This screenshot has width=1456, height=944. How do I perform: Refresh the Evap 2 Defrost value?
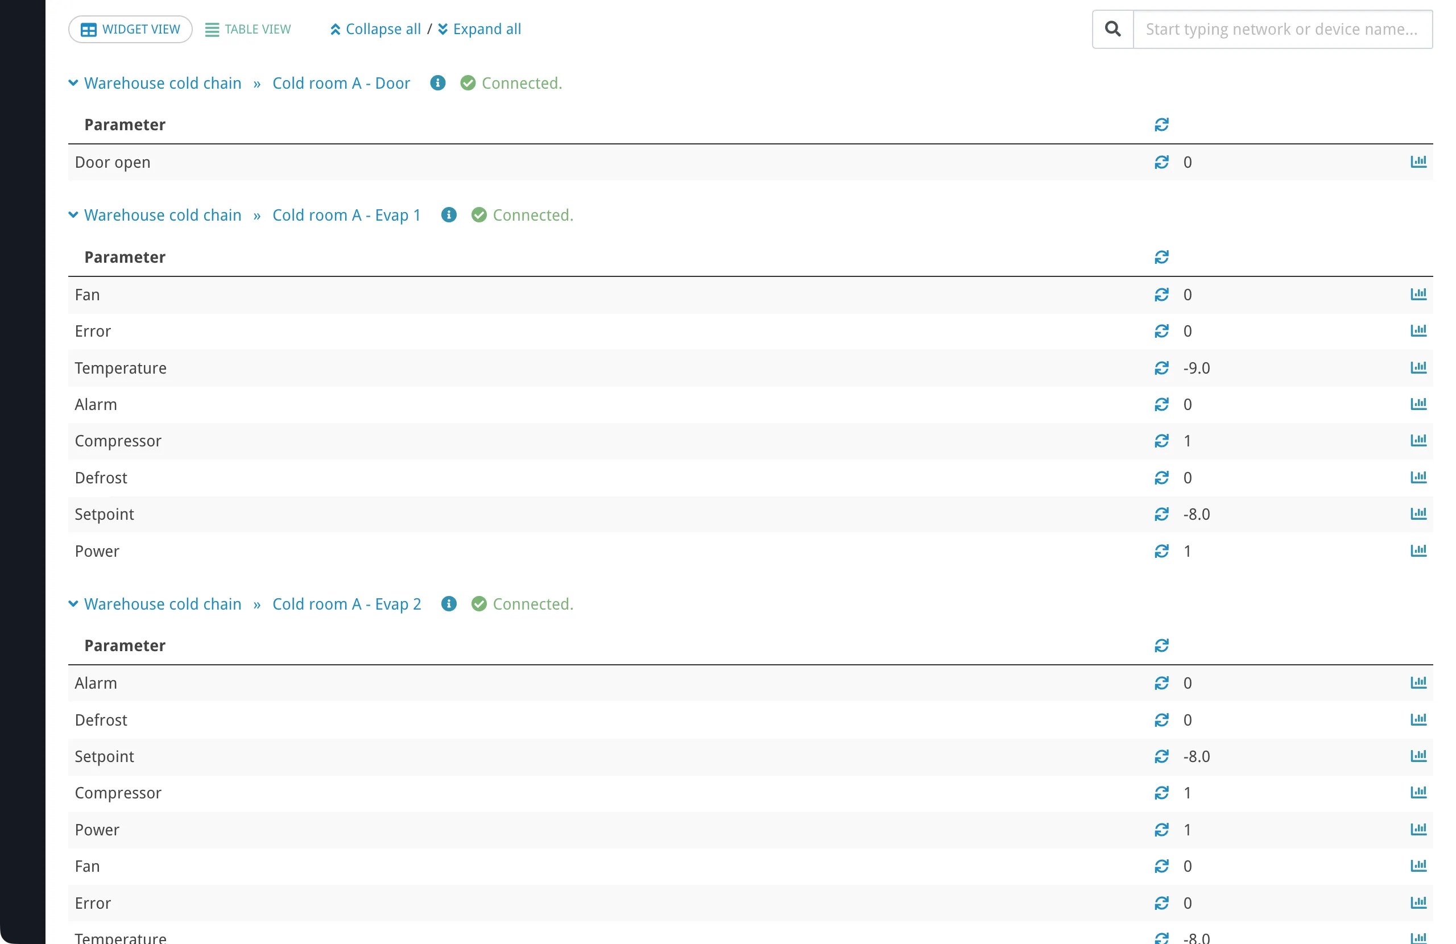coord(1161,719)
